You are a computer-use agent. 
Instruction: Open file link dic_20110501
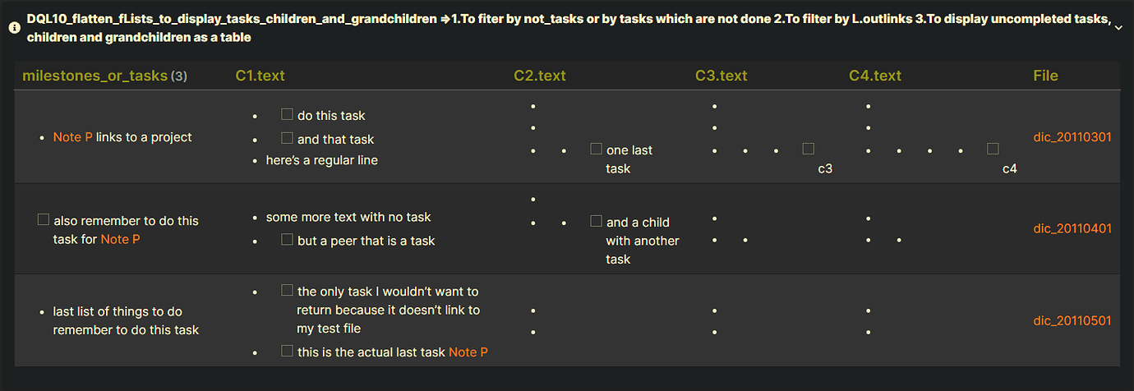(x=1072, y=320)
